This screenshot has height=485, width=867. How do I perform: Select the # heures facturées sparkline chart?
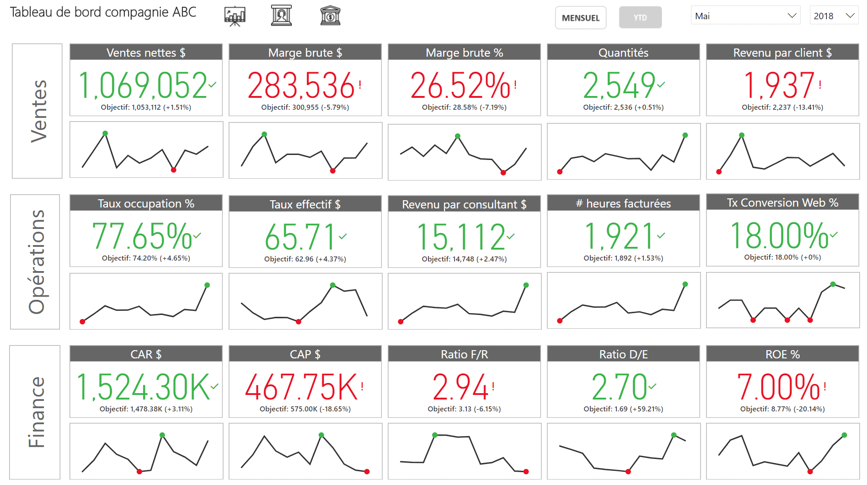point(624,300)
